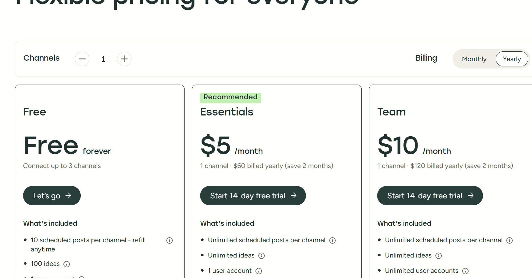Image resolution: width=532 pixels, height=278 pixels.
Task: Click the 'Recommended' badge above Essentials
Action: [230, 97]
